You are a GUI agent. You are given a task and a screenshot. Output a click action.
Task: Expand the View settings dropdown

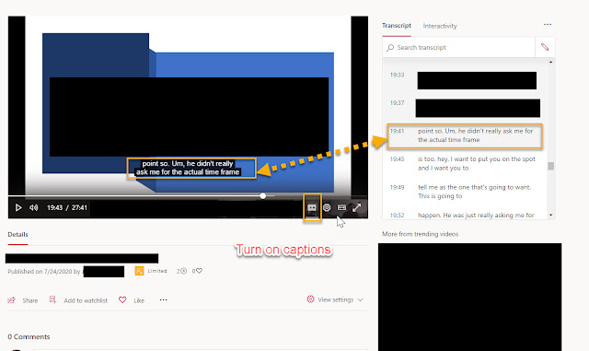(335, 299)
